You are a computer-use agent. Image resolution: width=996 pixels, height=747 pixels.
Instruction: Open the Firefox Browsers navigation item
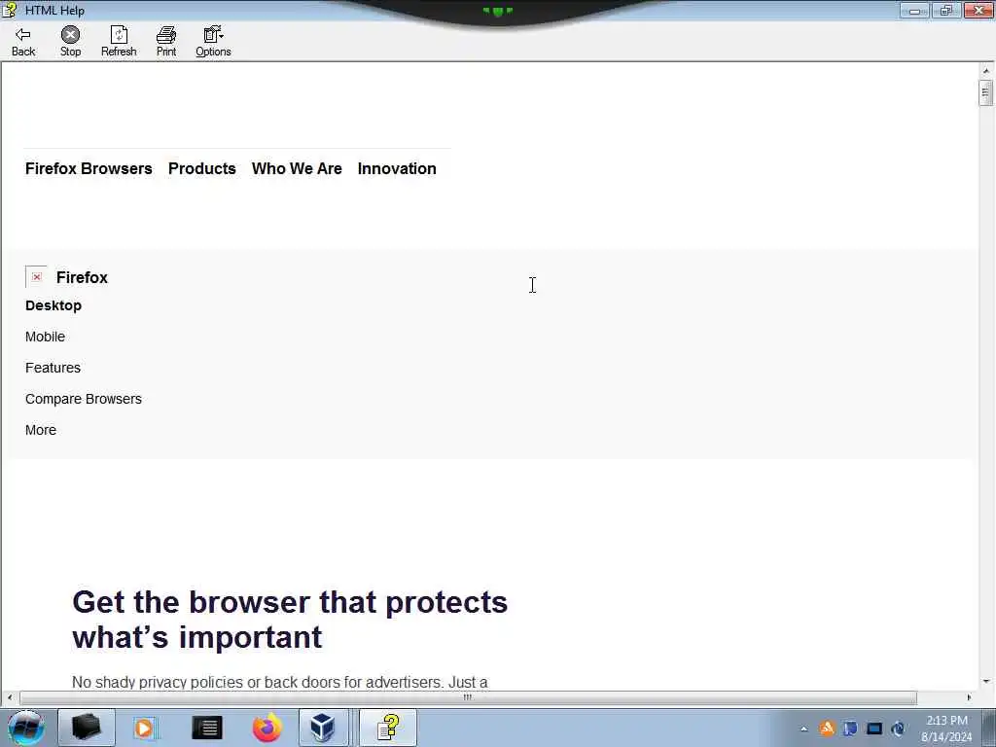point(89,168)
